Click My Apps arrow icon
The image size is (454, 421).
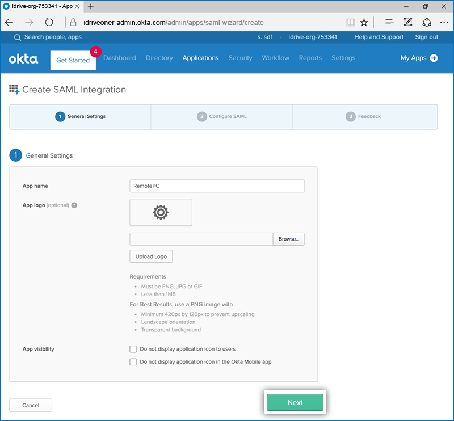tap(434, 58)
